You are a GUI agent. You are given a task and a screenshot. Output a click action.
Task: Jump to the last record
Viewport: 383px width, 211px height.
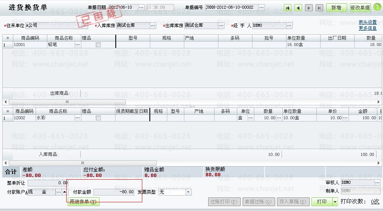(x=319, y=8)
